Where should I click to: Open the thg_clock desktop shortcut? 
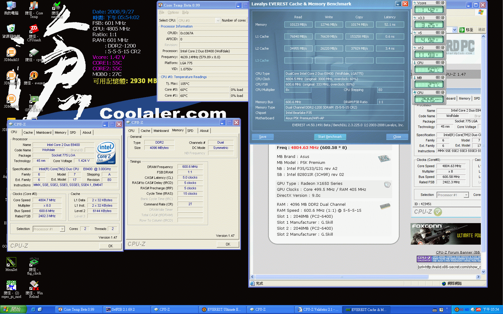pyautogui.click(x=34, y=266)
